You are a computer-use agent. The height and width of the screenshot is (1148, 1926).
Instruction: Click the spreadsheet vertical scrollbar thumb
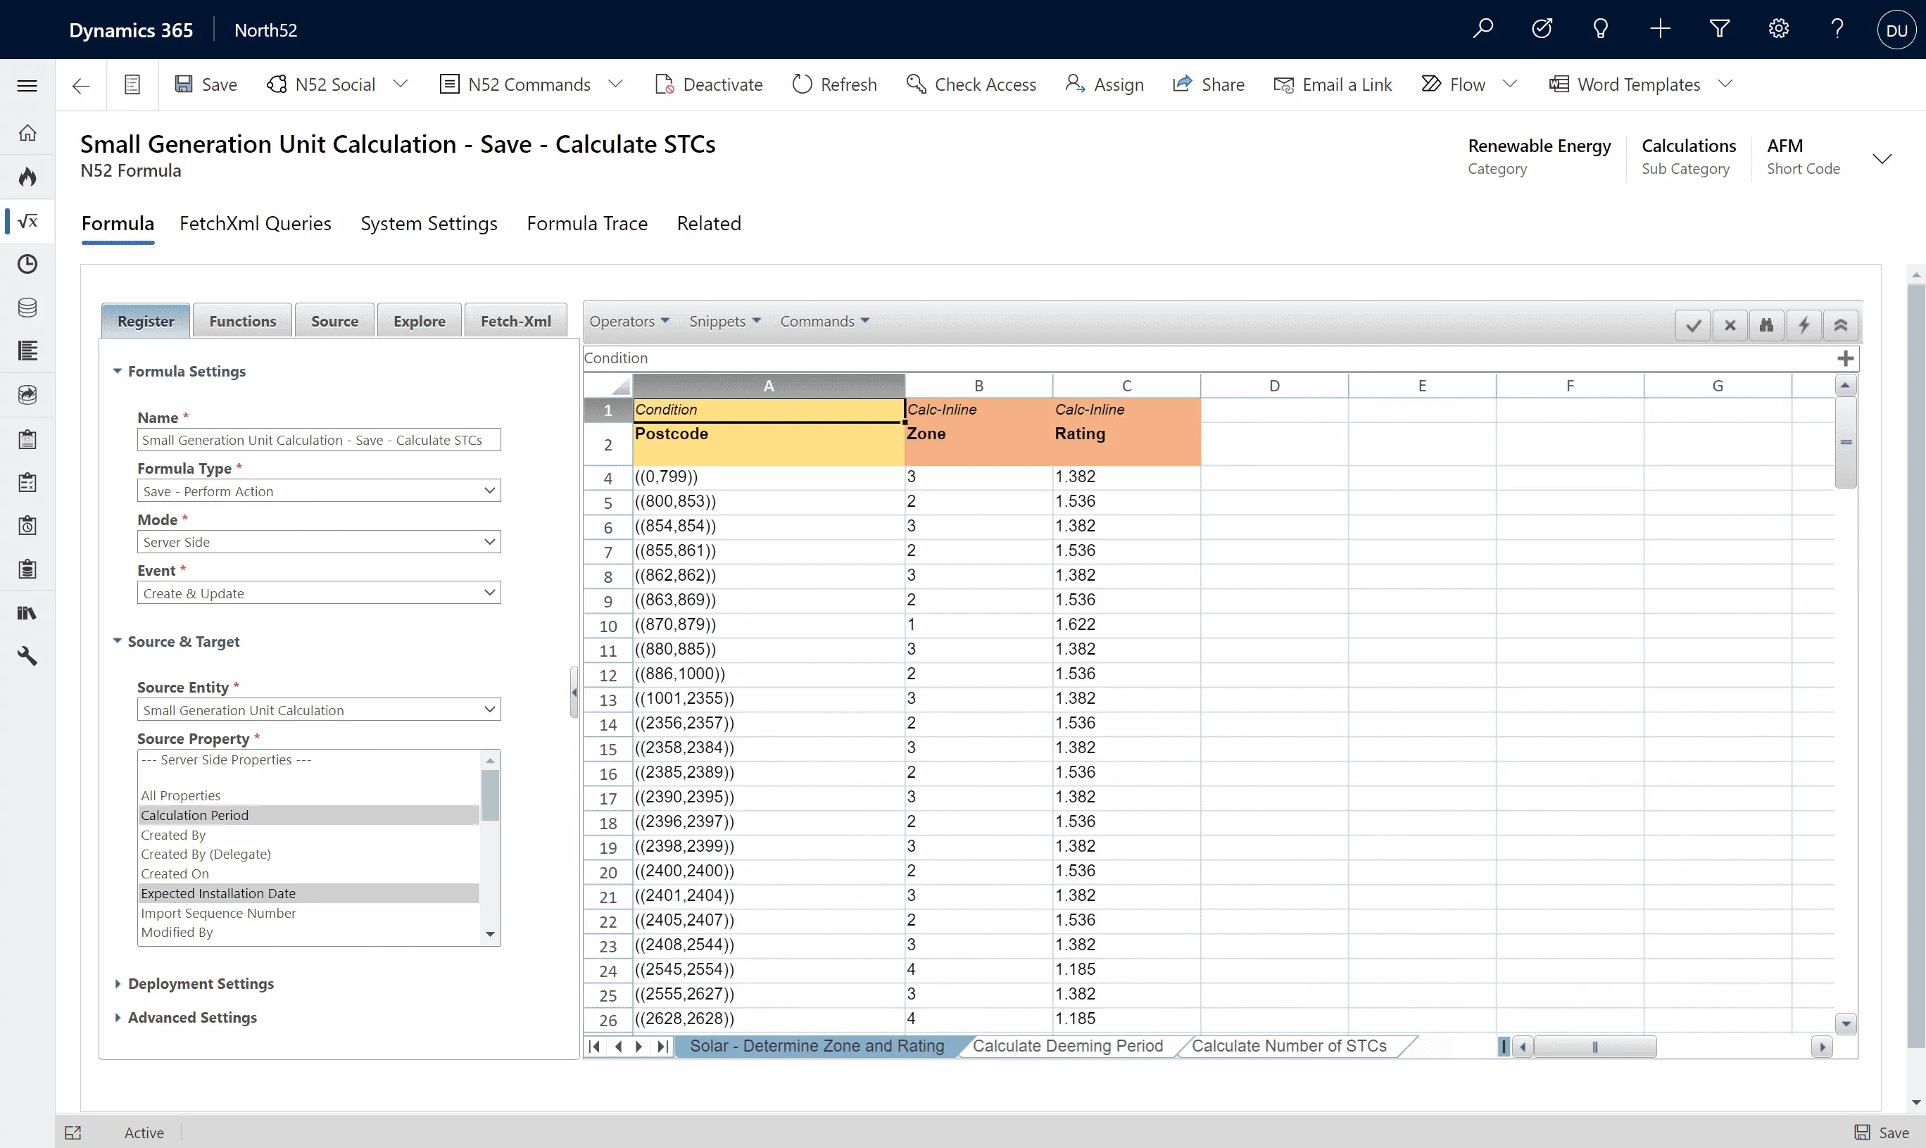(x=1846, y=442)
